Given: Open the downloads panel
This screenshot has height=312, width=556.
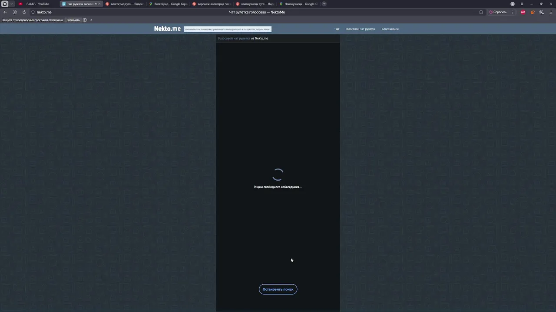Looking at the screenshot, I should point(551,12).
